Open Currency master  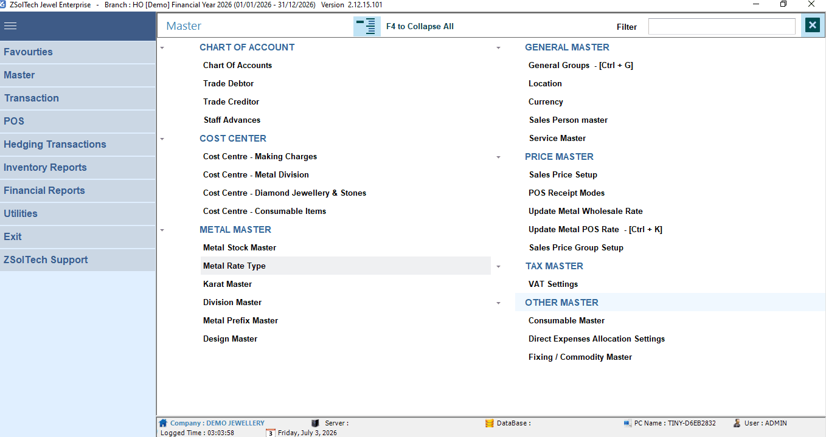pos(546,102)
